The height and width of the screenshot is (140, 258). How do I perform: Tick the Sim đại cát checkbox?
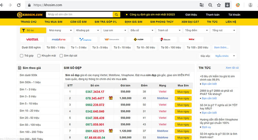61,56
